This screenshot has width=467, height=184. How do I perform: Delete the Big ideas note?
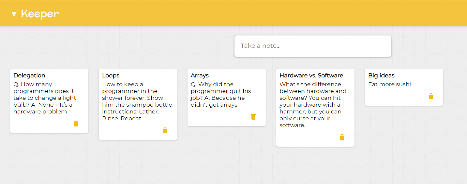[431, 96]
